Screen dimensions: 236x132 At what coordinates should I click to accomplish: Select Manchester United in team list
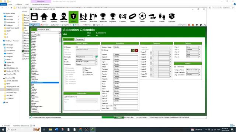[37, 106]
